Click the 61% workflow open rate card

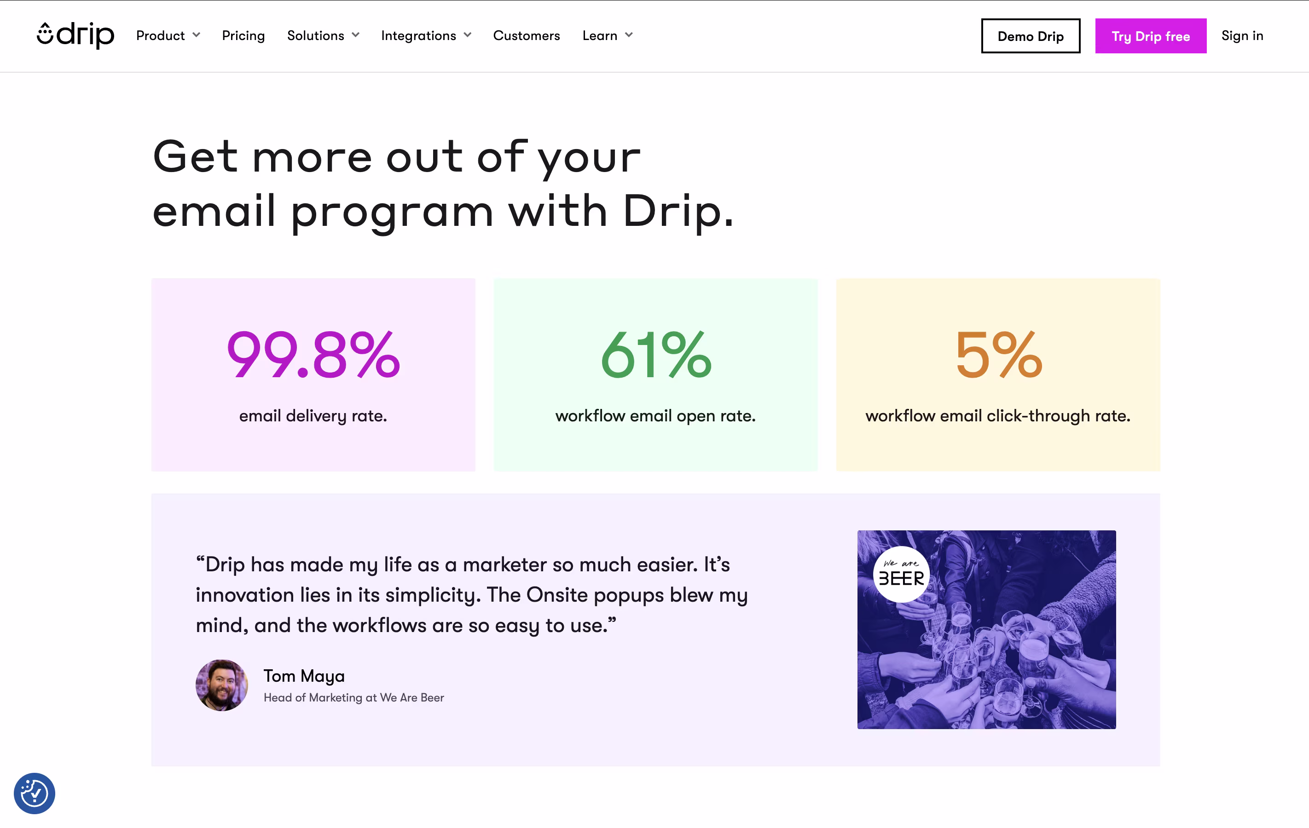(x=655, y=375)
